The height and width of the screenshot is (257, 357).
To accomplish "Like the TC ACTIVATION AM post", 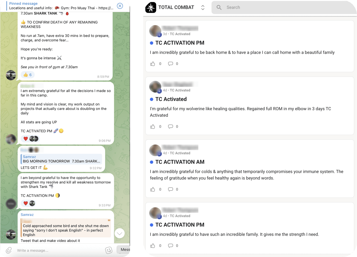I will point(153,189).
